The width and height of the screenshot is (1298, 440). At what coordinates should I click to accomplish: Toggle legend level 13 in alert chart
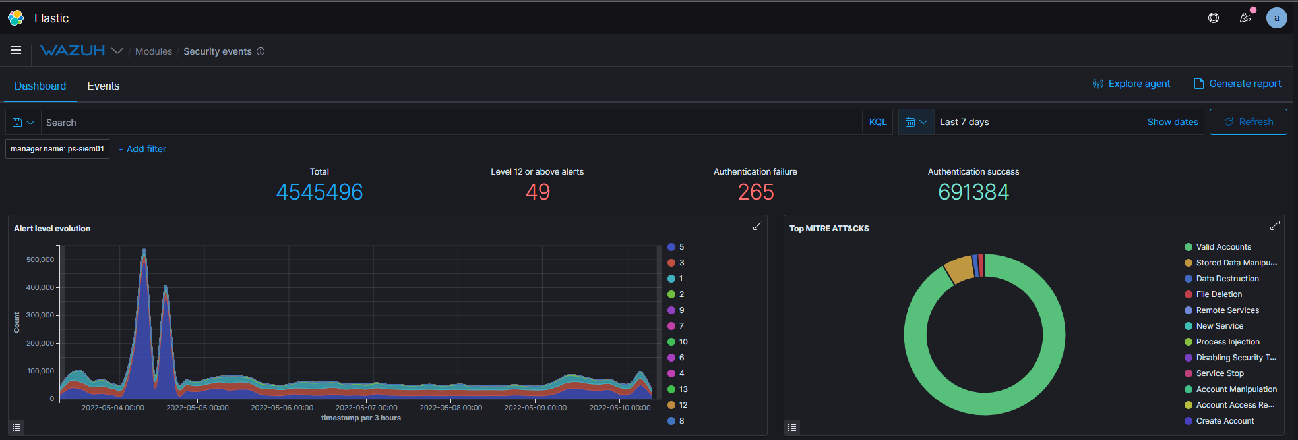(678, 389)
